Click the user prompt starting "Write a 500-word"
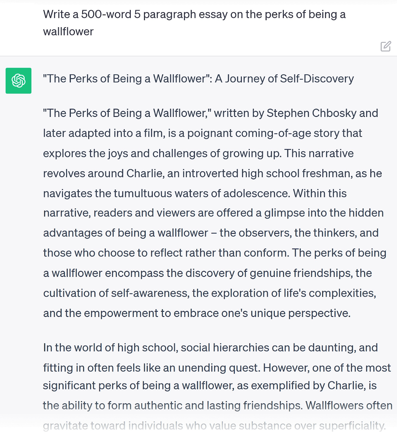Viewport: 397px width, 436px height. click(194, 14)
